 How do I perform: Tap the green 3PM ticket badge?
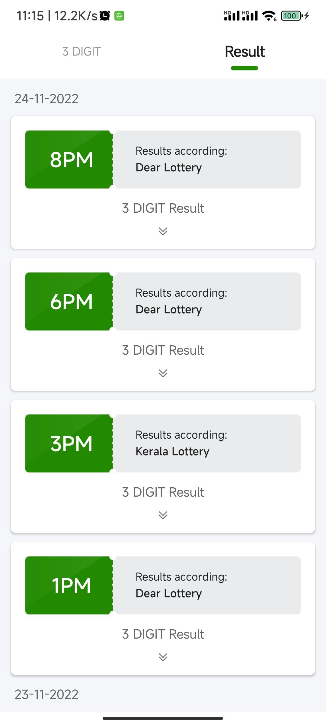pos(69,443)
